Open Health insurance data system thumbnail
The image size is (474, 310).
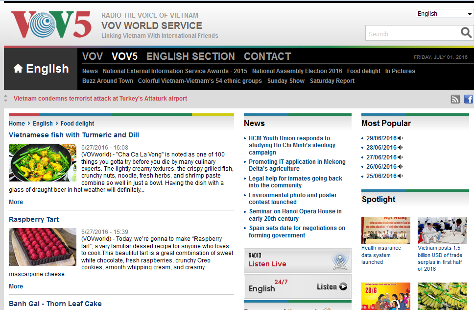coord(386,231)
